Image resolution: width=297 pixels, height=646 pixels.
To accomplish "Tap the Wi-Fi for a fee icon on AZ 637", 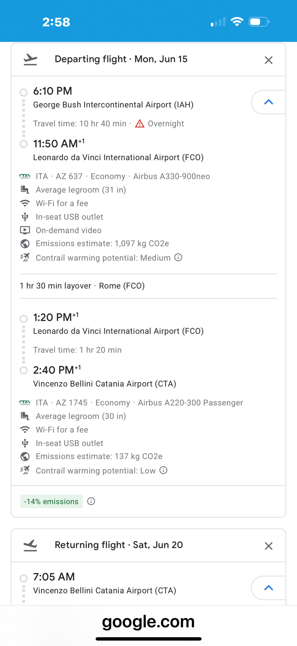I will coord(25,203).
